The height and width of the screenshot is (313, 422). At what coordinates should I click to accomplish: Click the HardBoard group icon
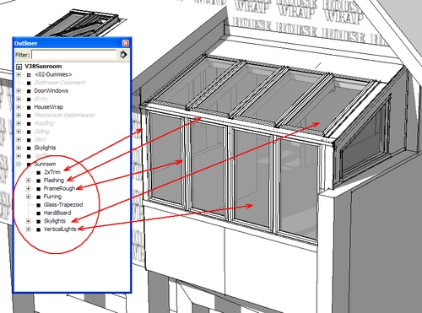click(39, 213)
